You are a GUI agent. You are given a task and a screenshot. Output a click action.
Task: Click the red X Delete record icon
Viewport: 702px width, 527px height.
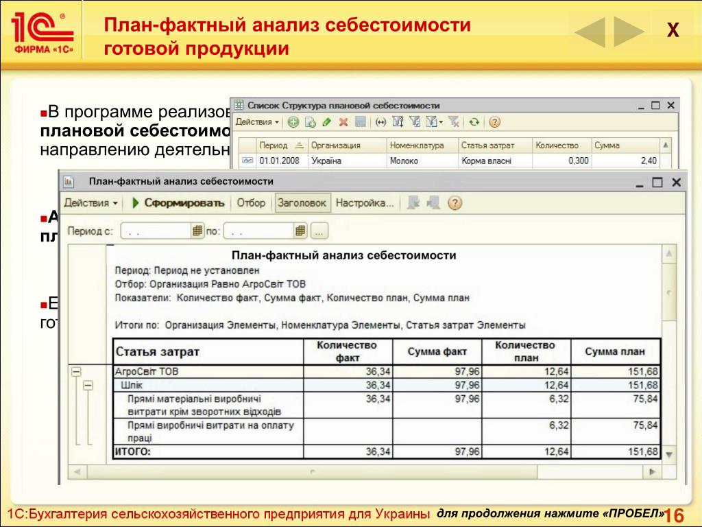343,122
